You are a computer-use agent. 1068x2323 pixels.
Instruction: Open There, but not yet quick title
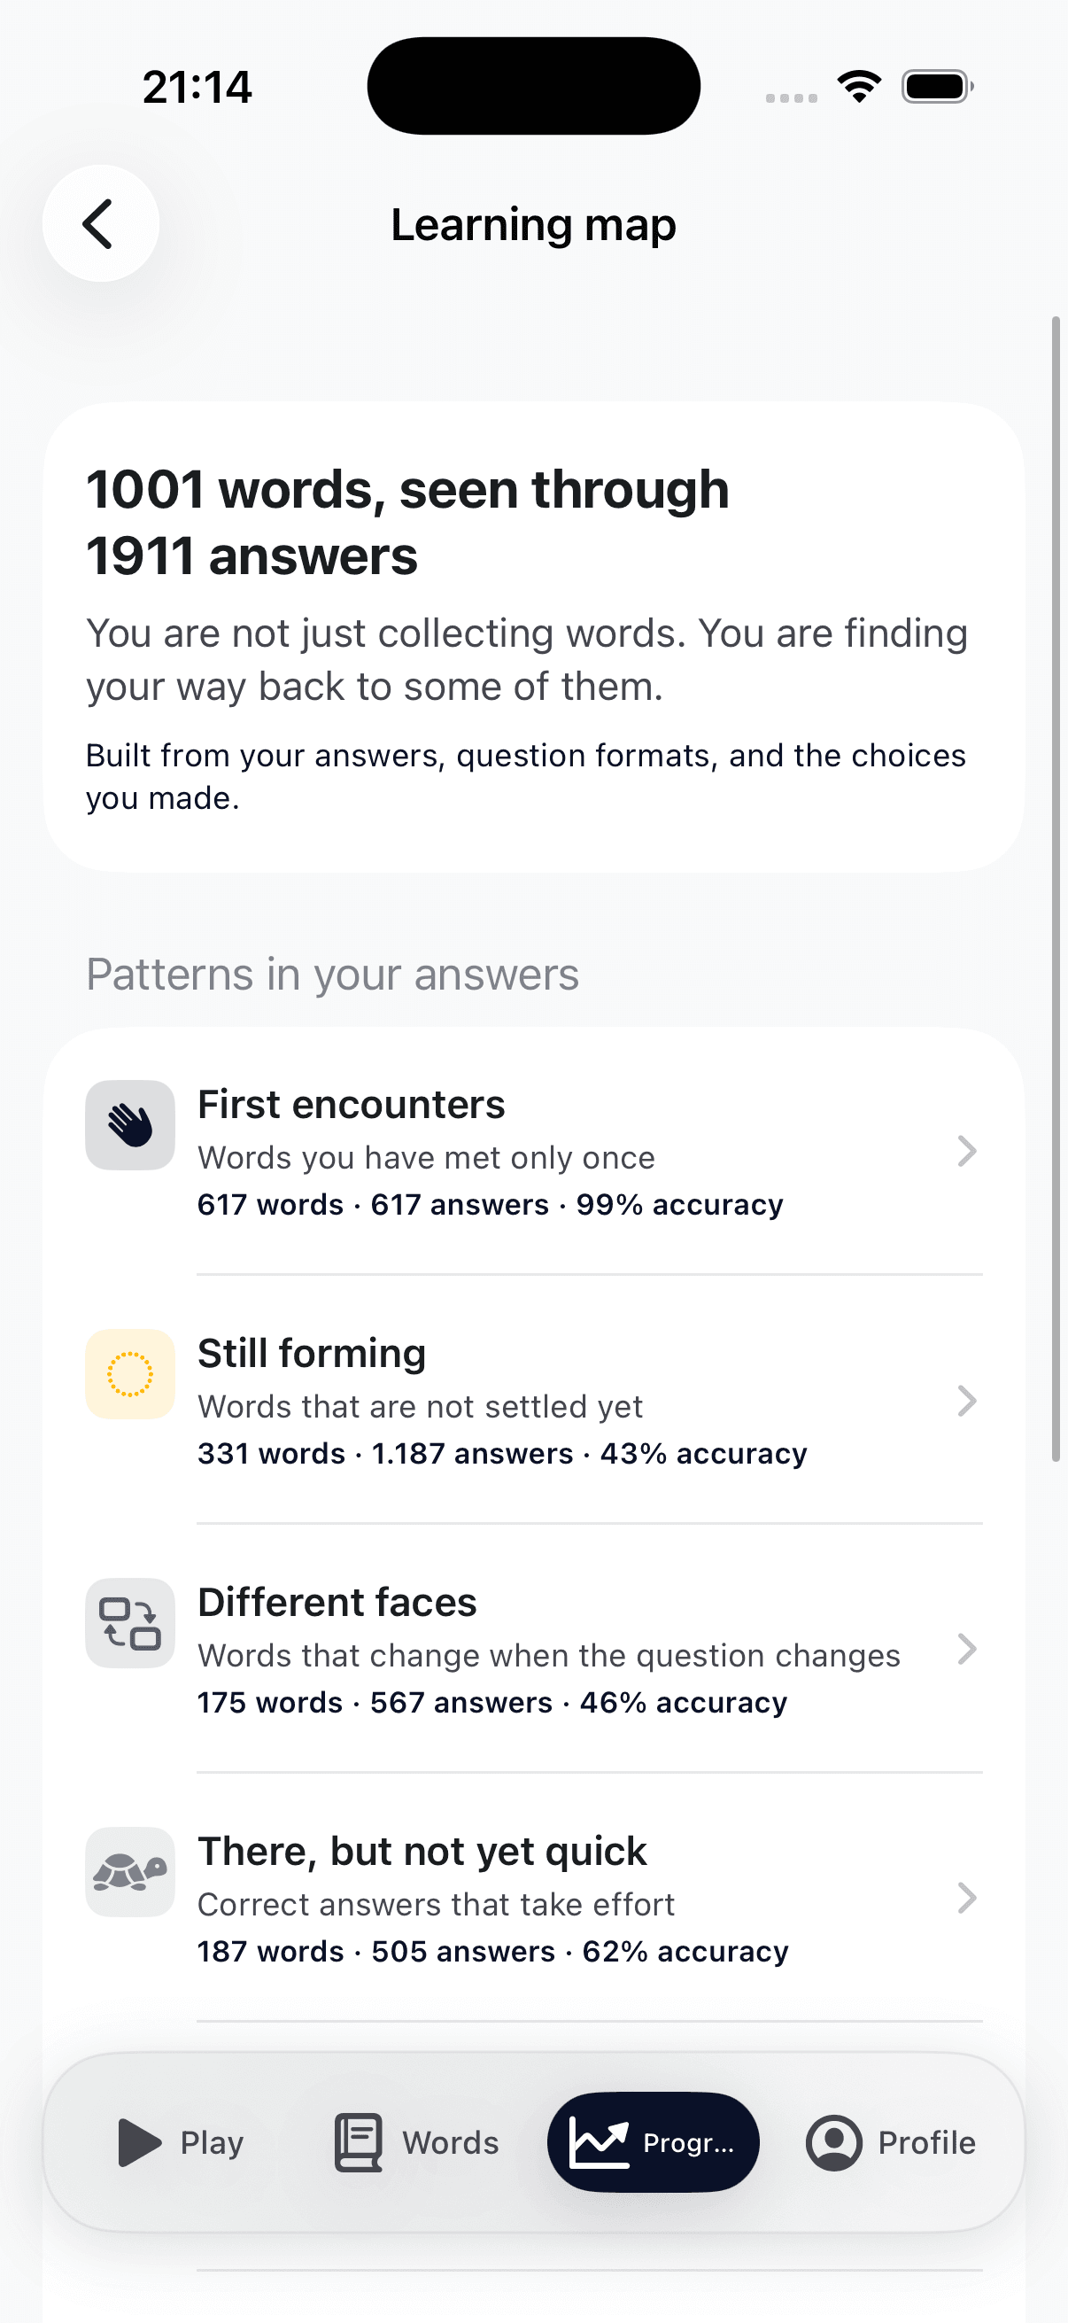(422, 1851)
